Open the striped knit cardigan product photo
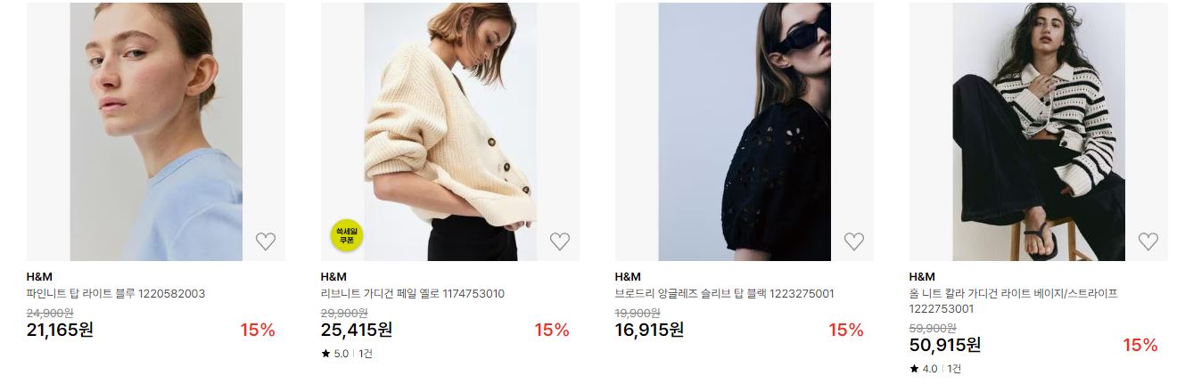The width and height of the screenshot is (1193, 384). [x=1039, y=132]
